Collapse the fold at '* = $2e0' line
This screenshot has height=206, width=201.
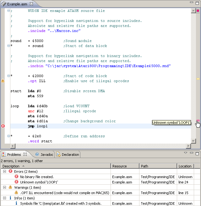(8, 136)
